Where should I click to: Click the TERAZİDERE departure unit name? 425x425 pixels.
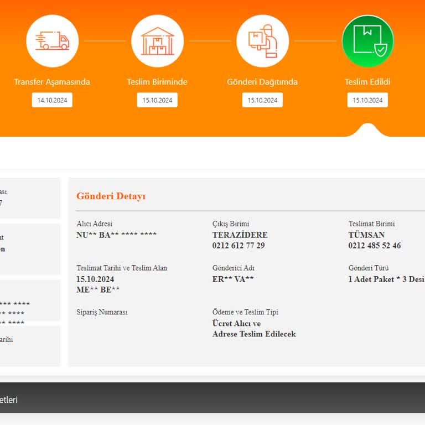tap(240, 235)
